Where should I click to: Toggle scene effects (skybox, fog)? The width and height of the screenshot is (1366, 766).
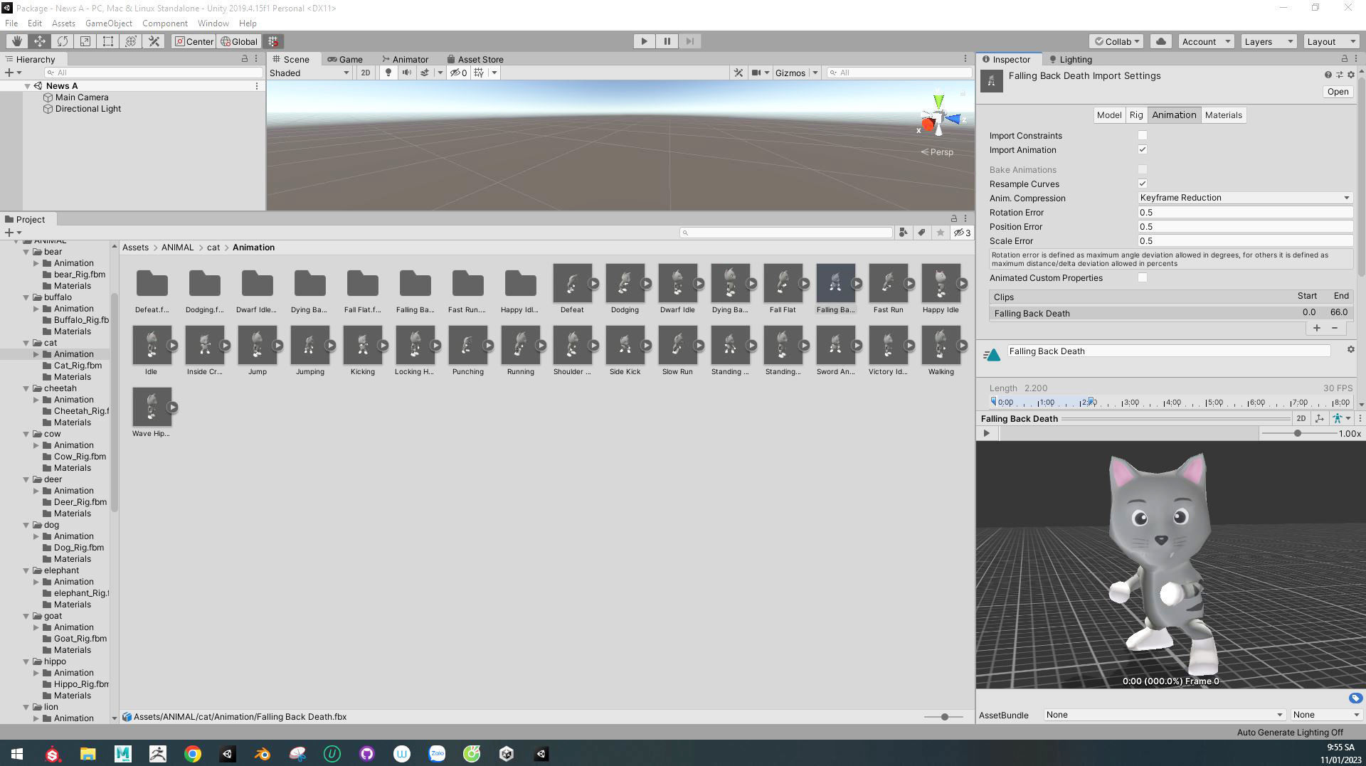425,73
